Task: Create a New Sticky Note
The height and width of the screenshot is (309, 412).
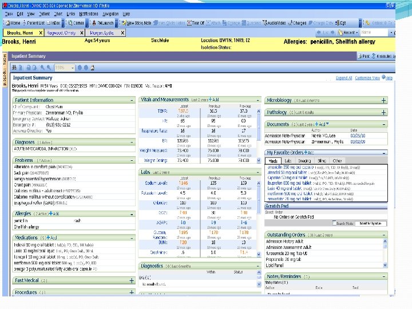Action: point(136,23)
